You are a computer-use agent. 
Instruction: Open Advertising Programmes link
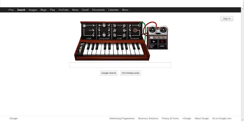tap(122, 118)
